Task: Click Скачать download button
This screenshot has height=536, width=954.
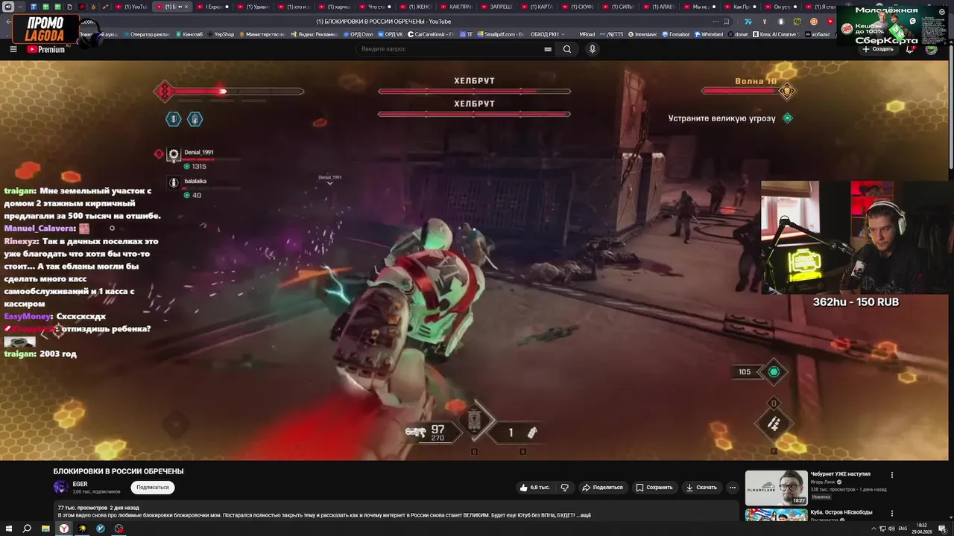Action: point(701,488)
